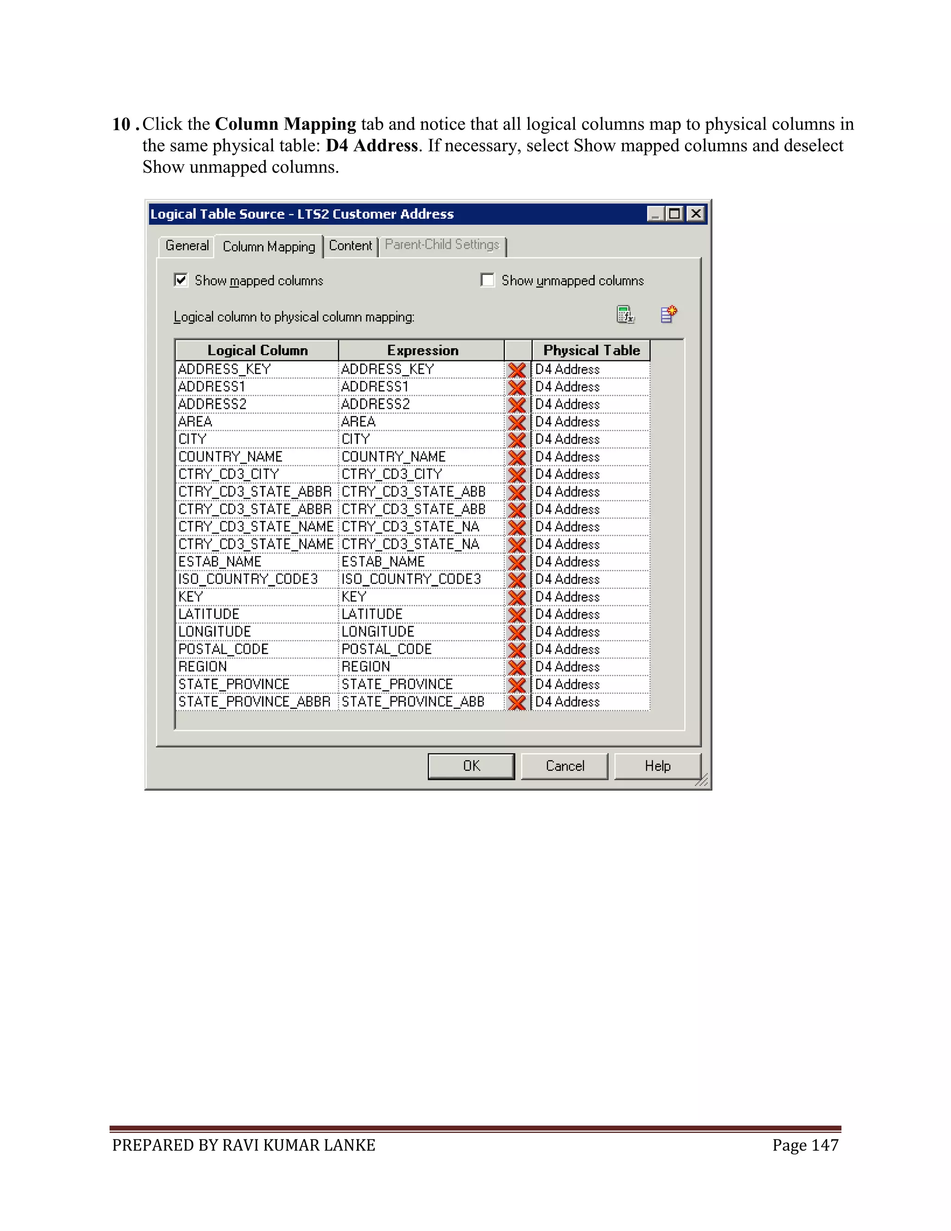Delete mapping for ADDRESS1 row
The image size is (951, 1231).
pyautogui.click(x=517, y=387)
